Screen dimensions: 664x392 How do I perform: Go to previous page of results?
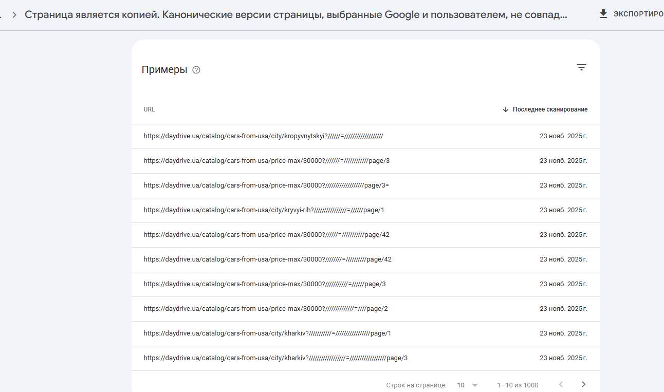[x=561, y=384]
